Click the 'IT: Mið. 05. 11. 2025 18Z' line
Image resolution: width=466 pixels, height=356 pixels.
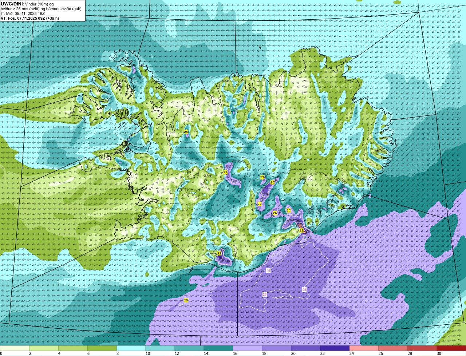click(22, 13)
